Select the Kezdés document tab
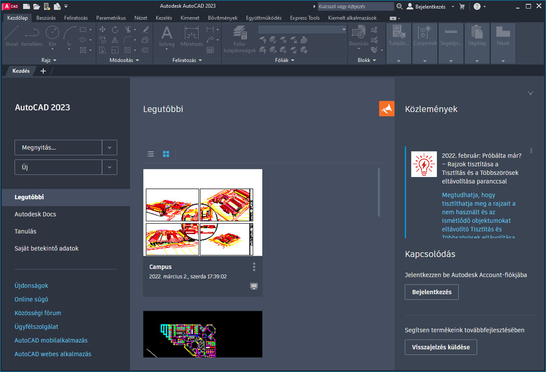The width and height of the screenshot is (546, 372). [x=21, y=71]
